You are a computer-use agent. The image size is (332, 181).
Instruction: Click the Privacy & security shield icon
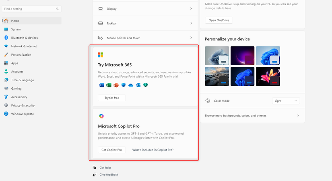tap(6, 105)
